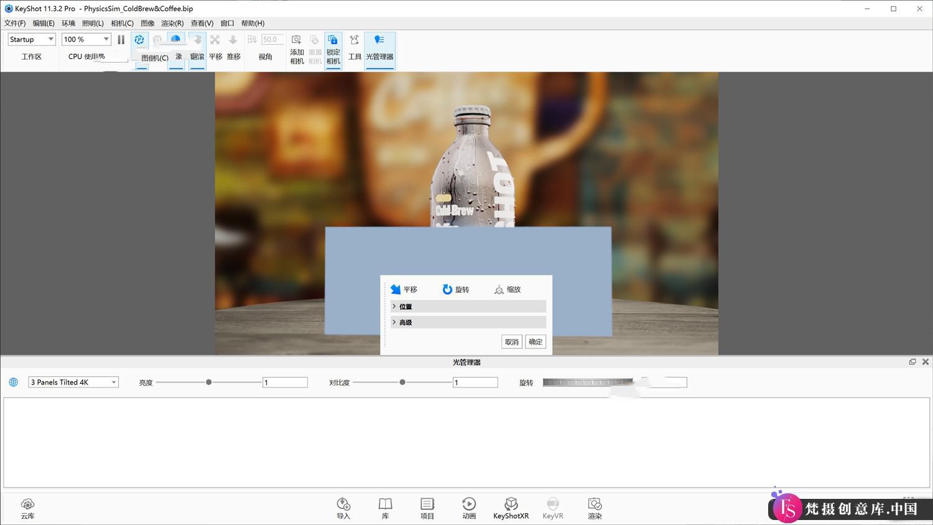Open the 环境 menu
The height and width of the screenshot is (525, 933).
(x=68, y=23)
